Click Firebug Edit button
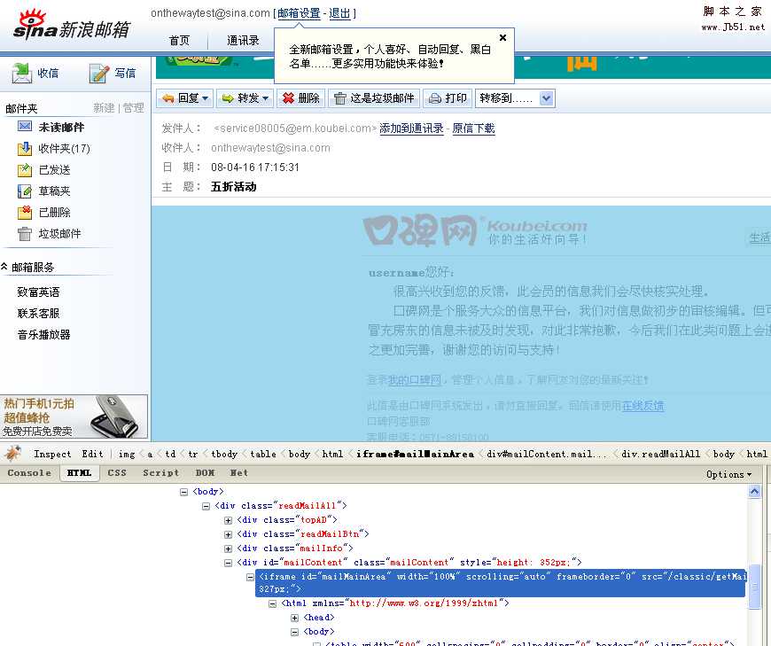Screen dimensions: 771x646 [92, 454]
